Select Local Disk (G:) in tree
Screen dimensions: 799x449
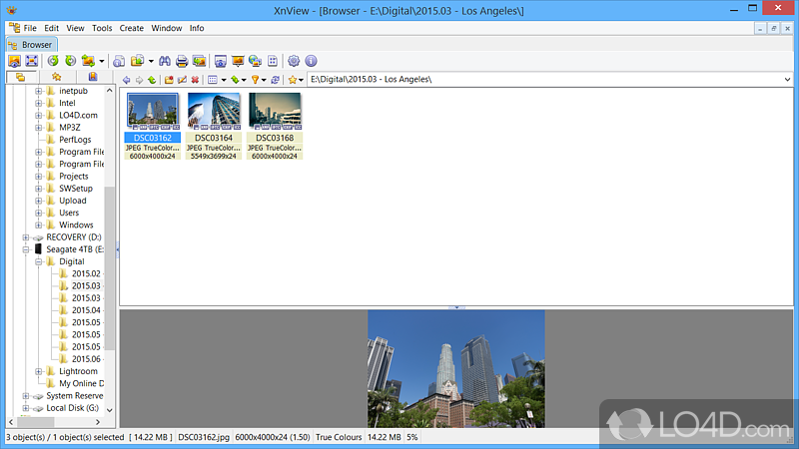(72, 408)
